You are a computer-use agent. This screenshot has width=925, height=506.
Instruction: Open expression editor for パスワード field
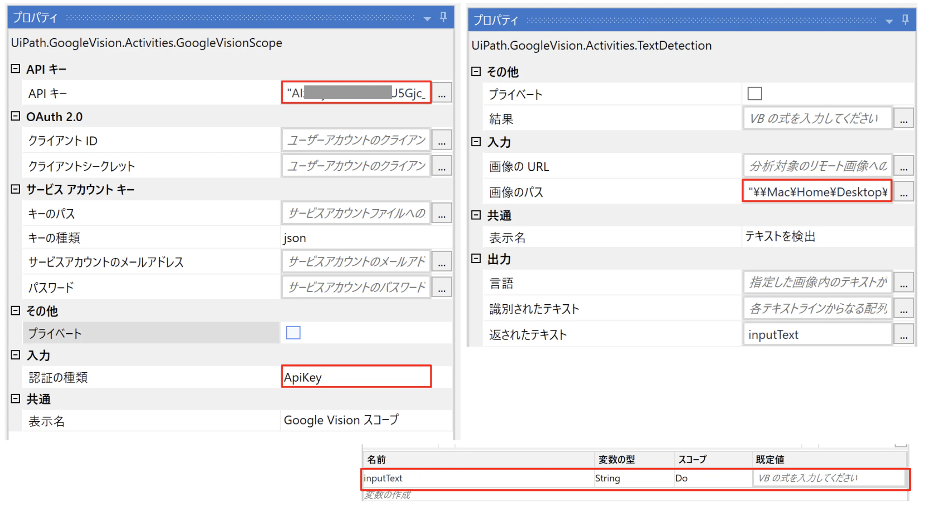[x=442, y=287]
